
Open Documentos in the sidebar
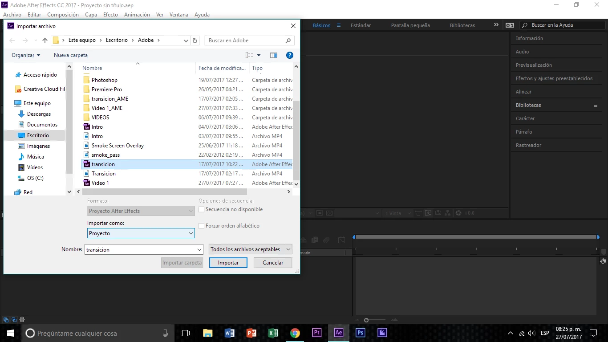(42, 125)
